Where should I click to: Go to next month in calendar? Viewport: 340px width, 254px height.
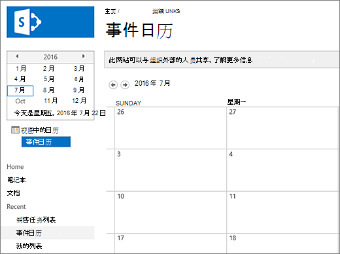click(125, 84)
